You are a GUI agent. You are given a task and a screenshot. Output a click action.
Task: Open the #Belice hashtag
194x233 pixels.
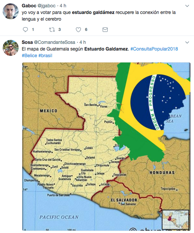pos(30,56)
